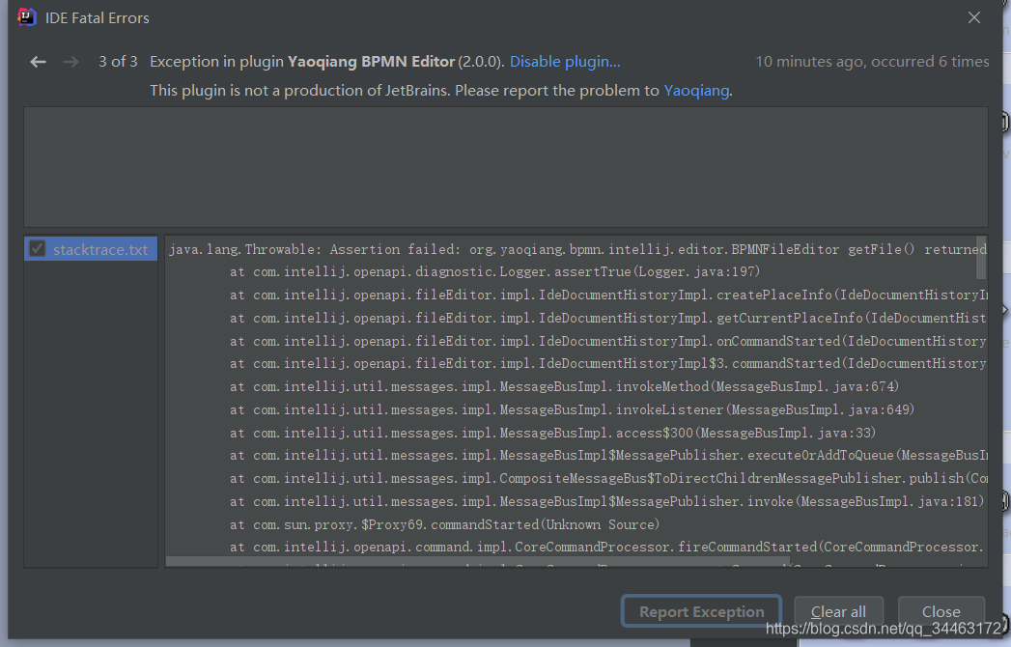Click the IdeDocumentHistoryImpl.getCurrentPlaceInfo line
Screen dimensions: 1011x647
[x=608, y=318]
